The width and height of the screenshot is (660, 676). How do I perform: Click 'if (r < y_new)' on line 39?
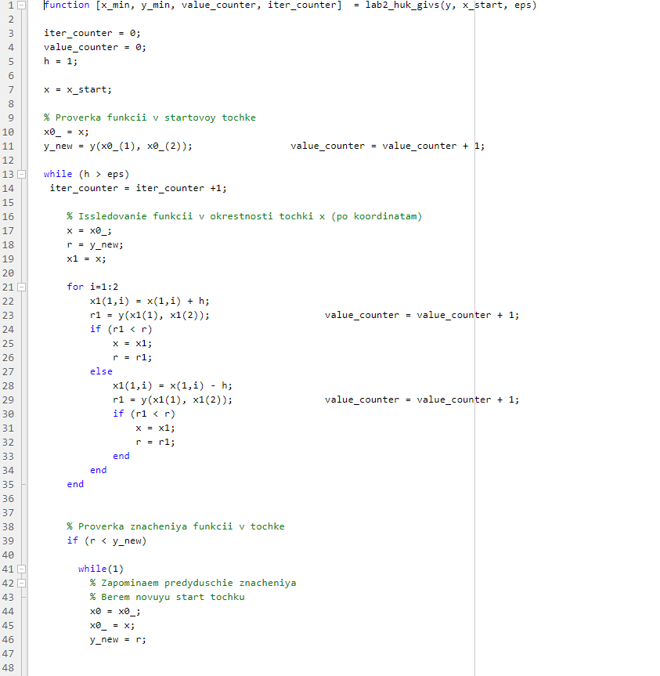pos(106,541)
